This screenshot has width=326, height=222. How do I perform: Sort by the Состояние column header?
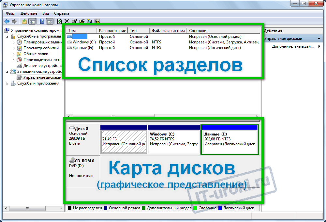click(224, 31)
